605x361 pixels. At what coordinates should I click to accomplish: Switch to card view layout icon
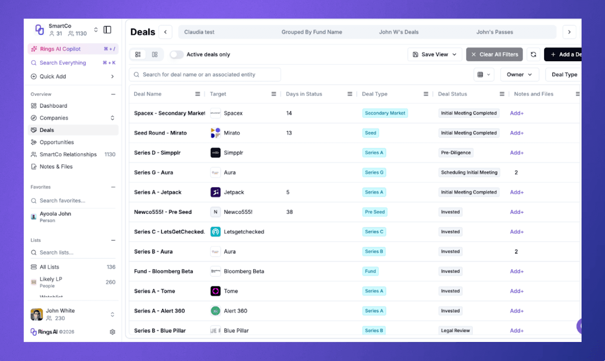click(x=154, y=54)
